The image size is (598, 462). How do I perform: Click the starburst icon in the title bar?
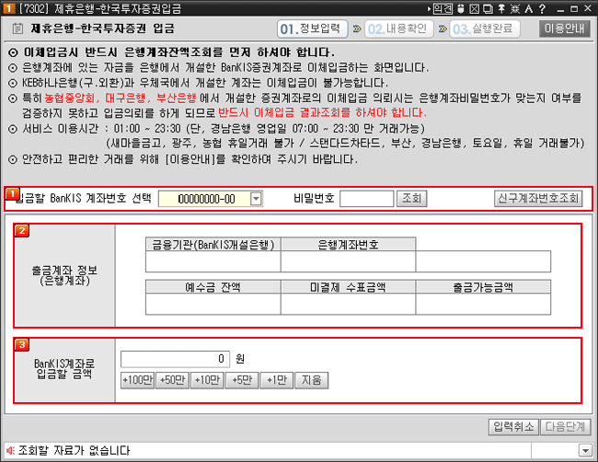tap(515, 8)
